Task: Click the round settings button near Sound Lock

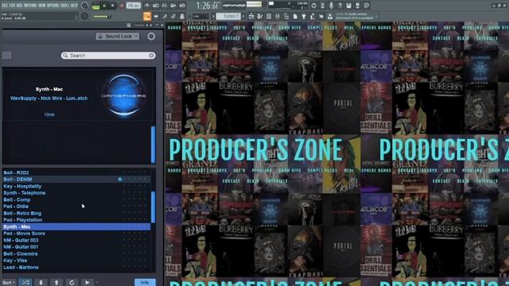Action: 151,37
